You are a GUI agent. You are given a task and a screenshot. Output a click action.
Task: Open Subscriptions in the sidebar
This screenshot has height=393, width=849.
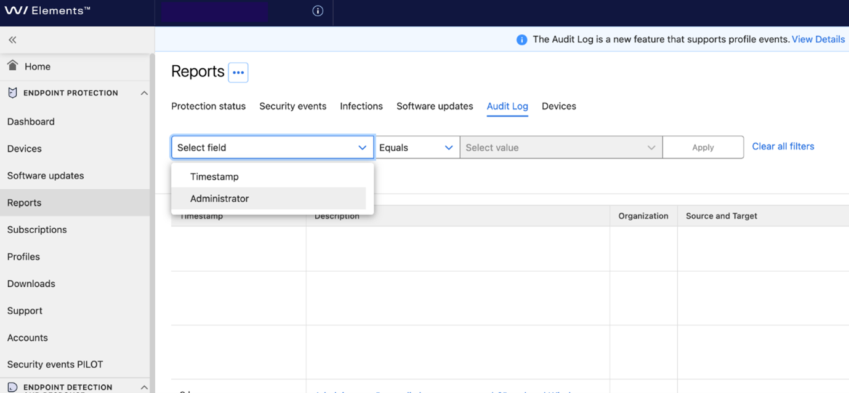75,230
